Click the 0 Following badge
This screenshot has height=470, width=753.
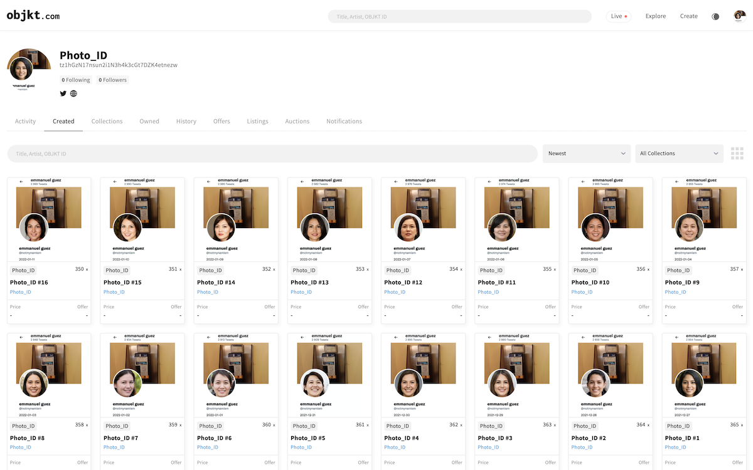[x=76, y=80]
